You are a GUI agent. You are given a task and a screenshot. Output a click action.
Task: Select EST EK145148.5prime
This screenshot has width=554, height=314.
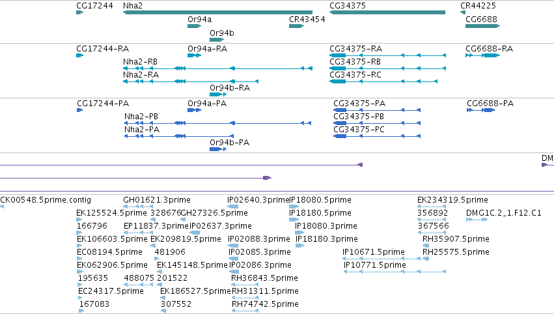pos(192,266)
